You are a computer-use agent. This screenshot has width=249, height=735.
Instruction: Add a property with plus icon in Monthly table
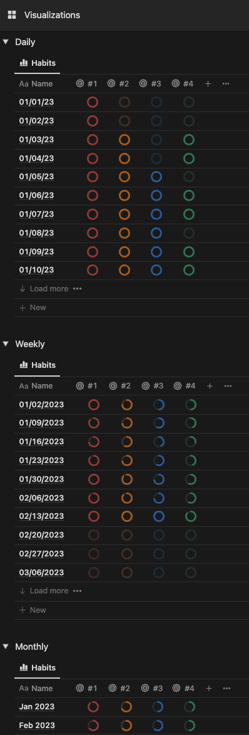pyautogui.click(x=209, y=689)
